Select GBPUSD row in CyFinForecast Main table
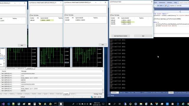The height and width of the screenshot is (106, 189). coord(131,20)
